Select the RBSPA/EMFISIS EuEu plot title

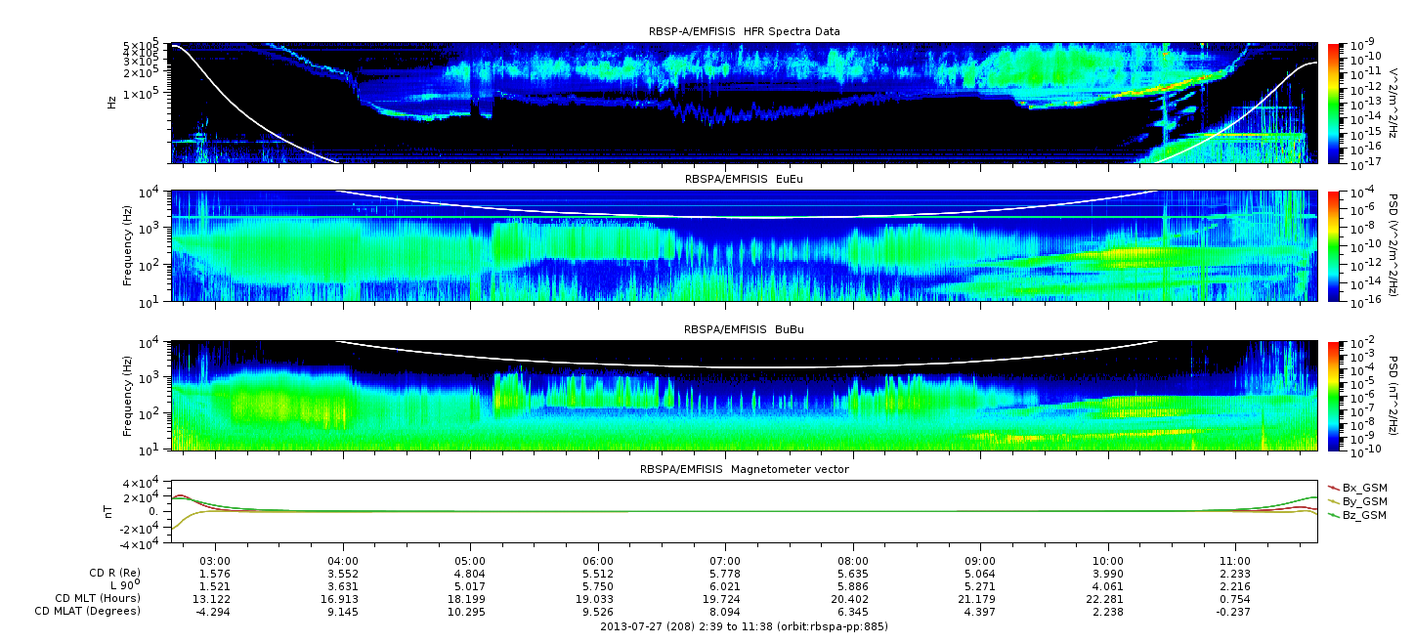(x=744, y=181)
